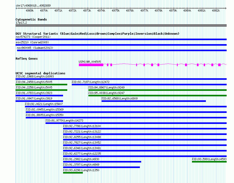This screenshot has width=234, height=183.
Task: Click the nsv574273 (Cooper2011) variant label
Action: [33, 37]
